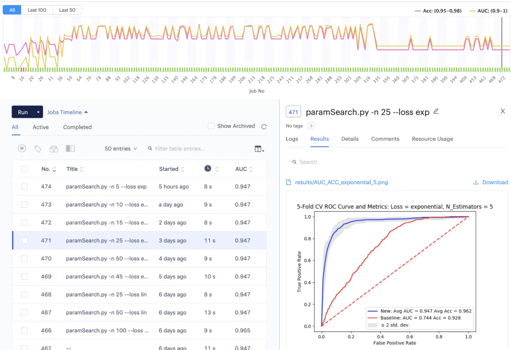Open the 50 entries dropdown
Screen dimensions: 511x350
click(x=121, y=149)
